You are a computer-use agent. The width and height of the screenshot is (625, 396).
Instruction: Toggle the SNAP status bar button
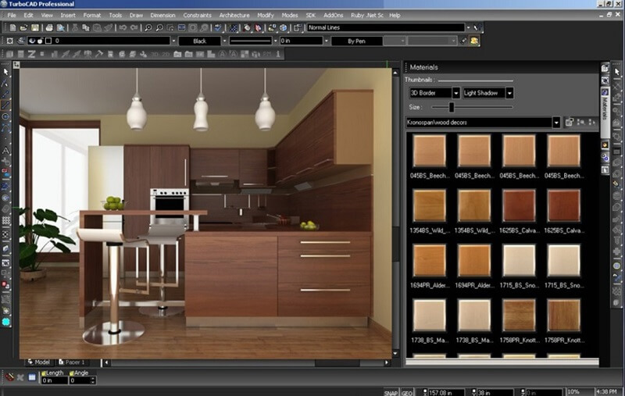click(x=391, y=391)
